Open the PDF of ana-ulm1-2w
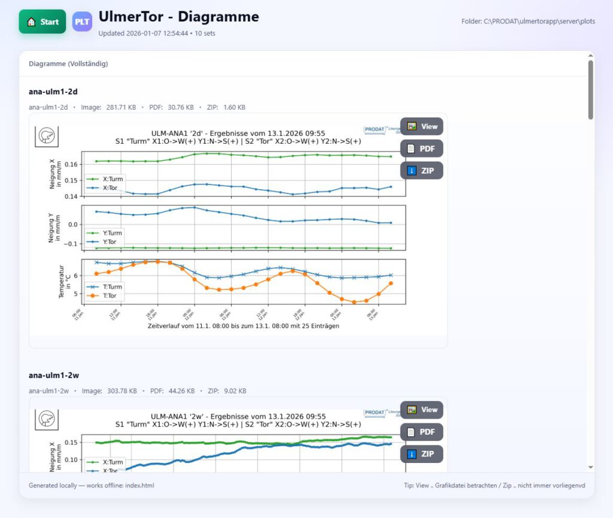 [421, 432]
